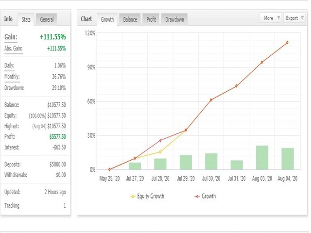
Task: Toggle Equity Growth legend series
Action: point(147,196)
